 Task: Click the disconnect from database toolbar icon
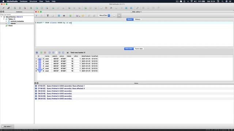point(8,8)
